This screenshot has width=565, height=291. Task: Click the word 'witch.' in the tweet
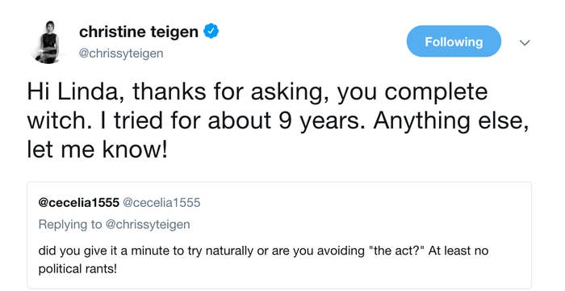pyautogui.click(x=60, y=120)
